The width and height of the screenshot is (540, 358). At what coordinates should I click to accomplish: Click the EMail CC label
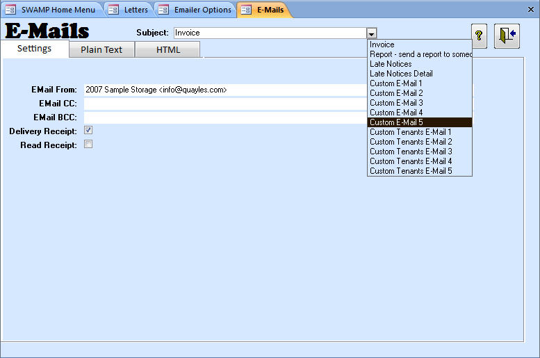58,104
